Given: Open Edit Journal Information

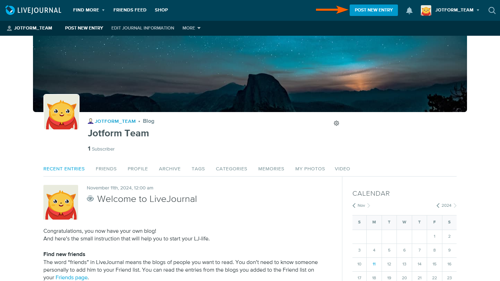Looking at the screenshot, I should (x=143, y=28).
